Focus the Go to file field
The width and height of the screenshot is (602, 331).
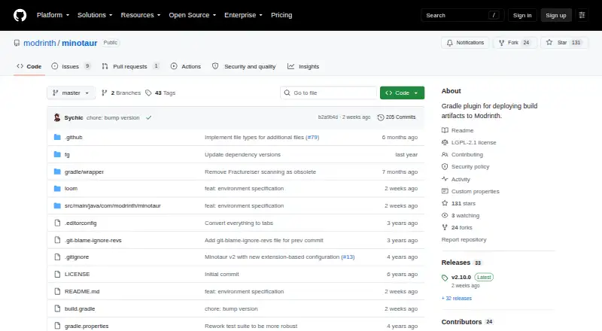(329, 93)
